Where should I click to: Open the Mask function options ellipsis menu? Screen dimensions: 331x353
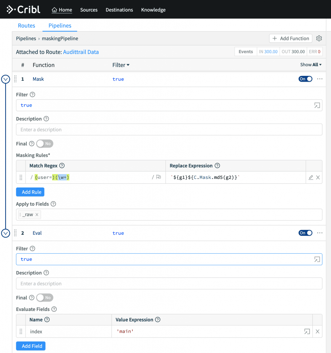click(x=319, y=79)
